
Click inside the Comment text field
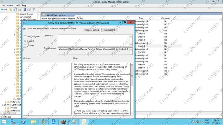[x=94, y=40]
